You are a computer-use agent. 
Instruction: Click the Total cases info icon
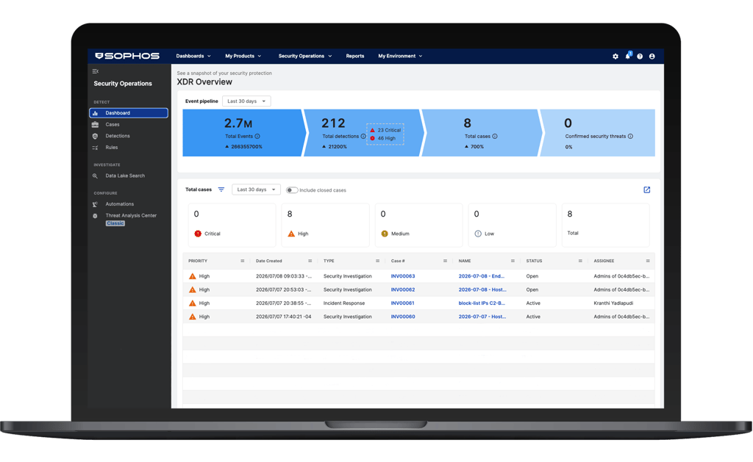tap(495, 136)
